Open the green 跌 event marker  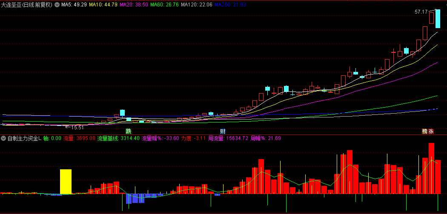(x=129, y=131)
